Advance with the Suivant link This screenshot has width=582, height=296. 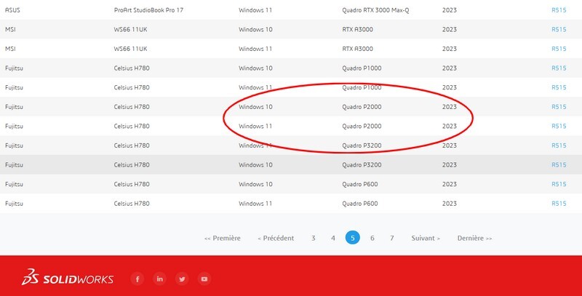[x=426, y=238]
